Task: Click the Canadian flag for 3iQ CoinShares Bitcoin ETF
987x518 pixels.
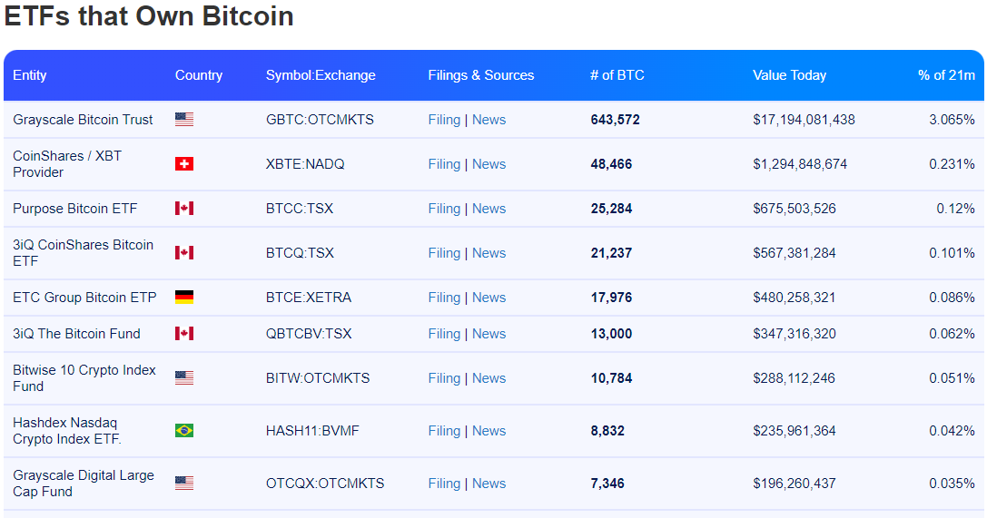Action: coord(184,253)
